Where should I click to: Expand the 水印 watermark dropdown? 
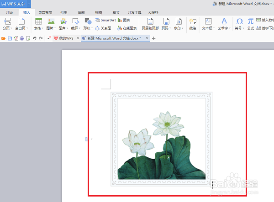(x=182, y=28)
